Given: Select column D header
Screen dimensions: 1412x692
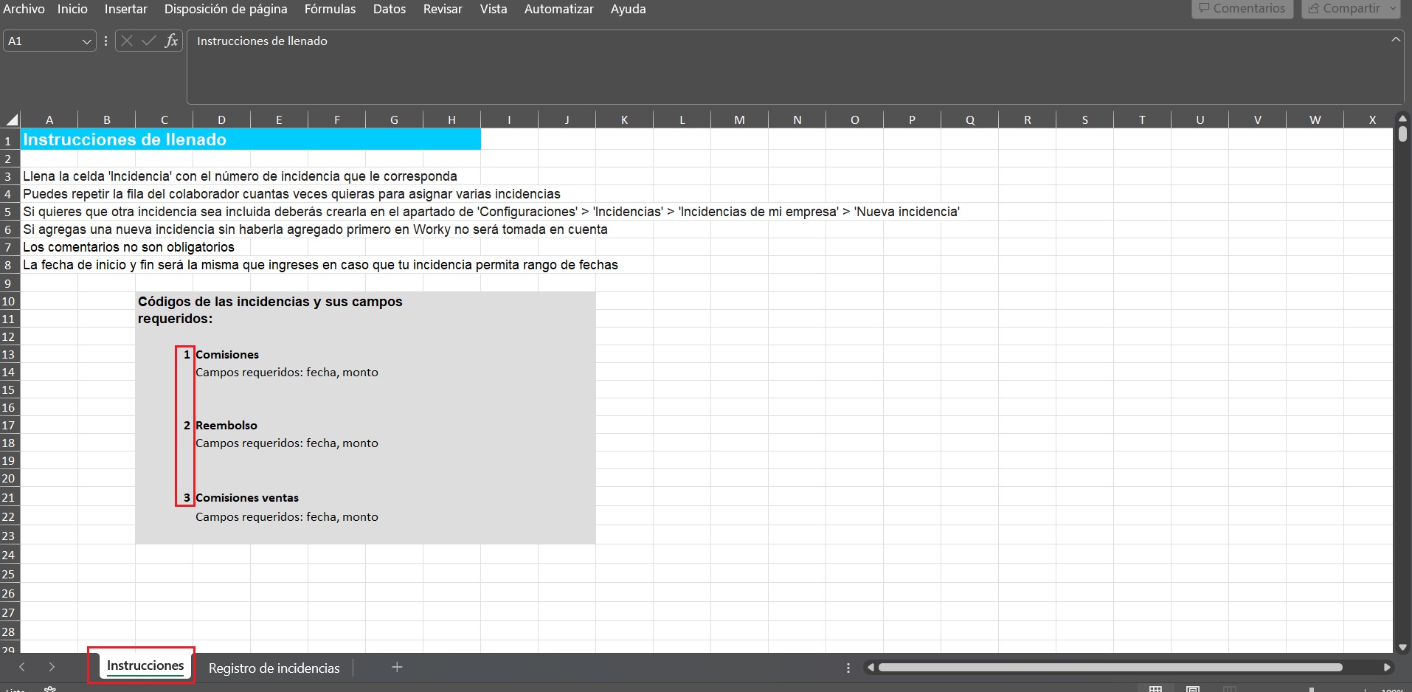Looking at the screenshot, I should 221,120.
